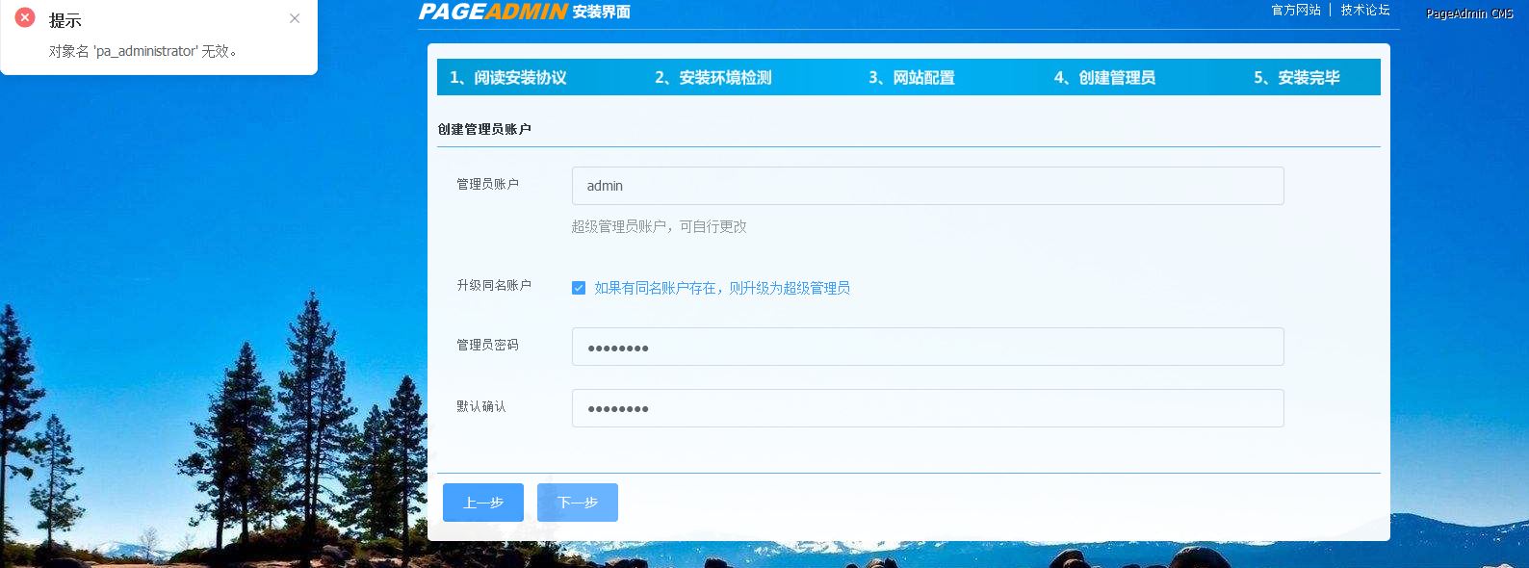Viewport: 1529px width, 568px height.
Task: Select step 5、安装完毕
Action: 1296,77
